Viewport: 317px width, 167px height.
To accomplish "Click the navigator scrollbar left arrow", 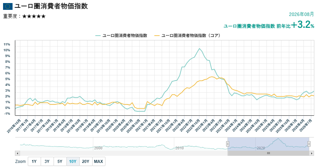I will 17,153.
